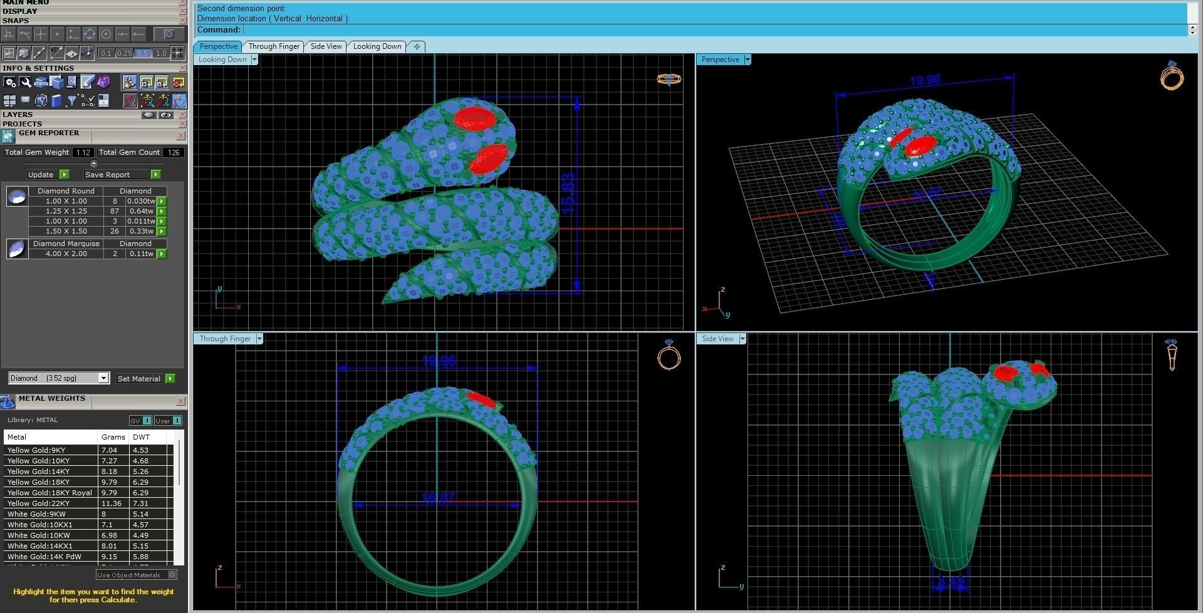Click the Diamond Round gem thumbnail
This screenshot has height=613, width=1203.
(x=17, y=197)
